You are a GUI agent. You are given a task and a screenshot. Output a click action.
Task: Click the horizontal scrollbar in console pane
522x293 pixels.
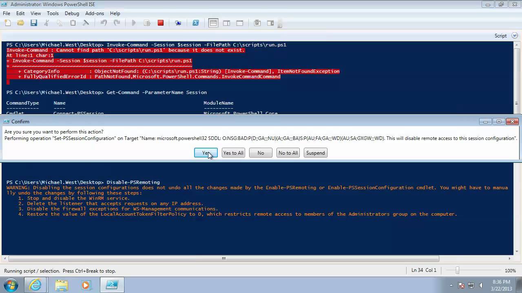[x=223, y=258]
